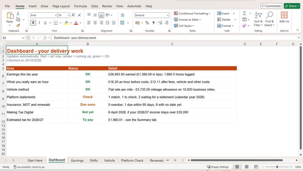
Task: Switch to Page Layout view in status bar
Action: [247, 167]
